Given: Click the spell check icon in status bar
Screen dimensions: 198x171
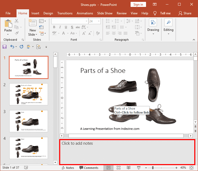Looking at the screenshot, I should [x=26, y=168].
